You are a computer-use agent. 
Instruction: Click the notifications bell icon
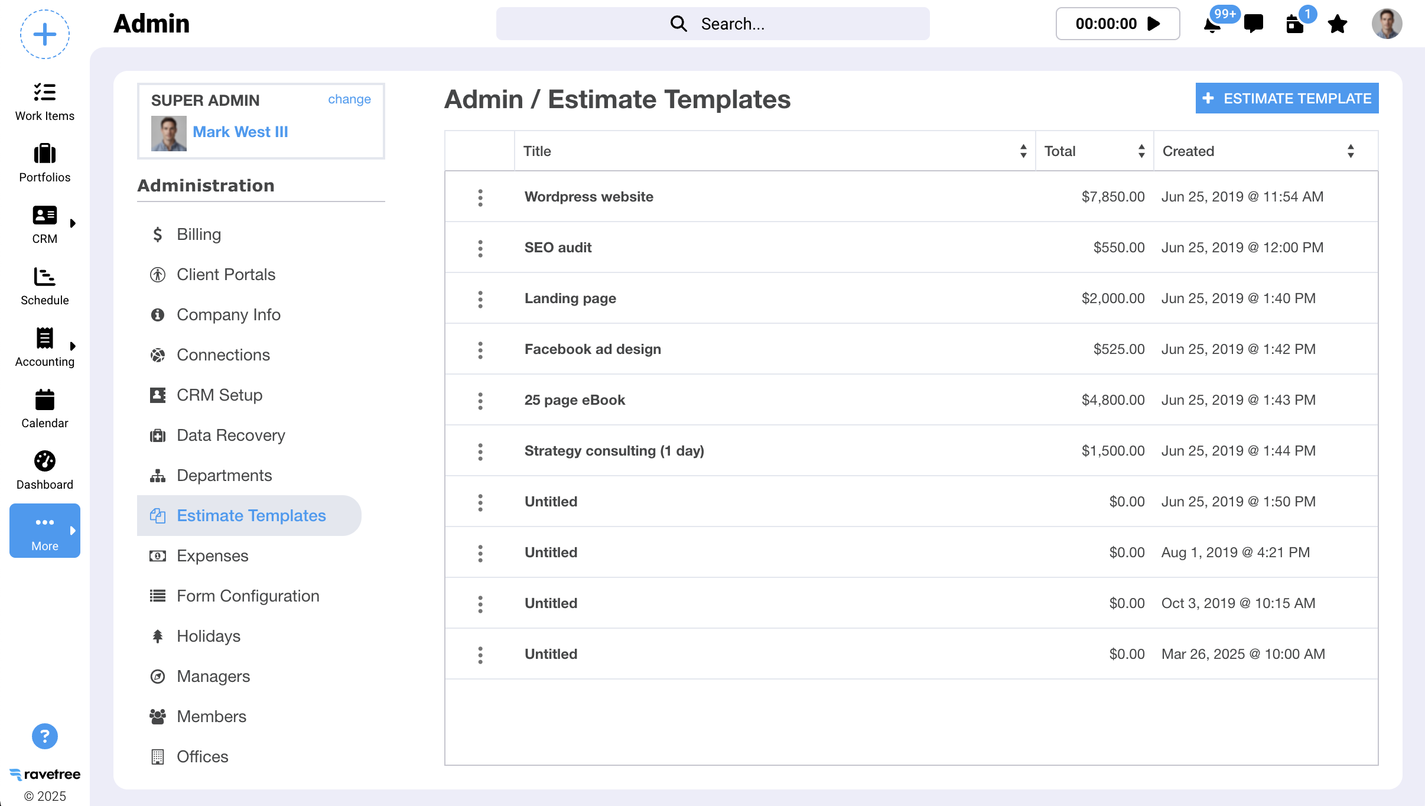click(1212, 24)
